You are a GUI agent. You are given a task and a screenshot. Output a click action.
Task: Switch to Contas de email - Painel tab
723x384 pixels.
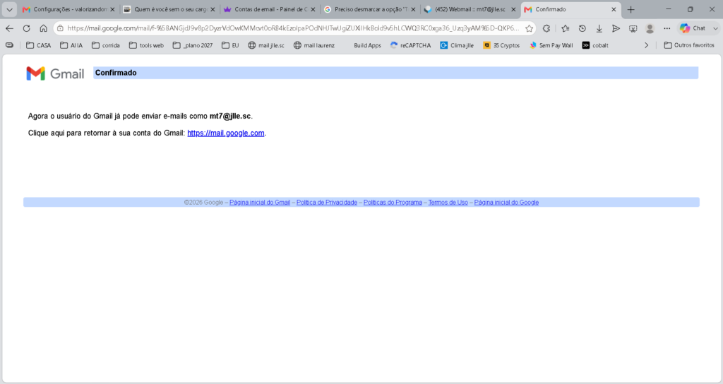(270, 9)
